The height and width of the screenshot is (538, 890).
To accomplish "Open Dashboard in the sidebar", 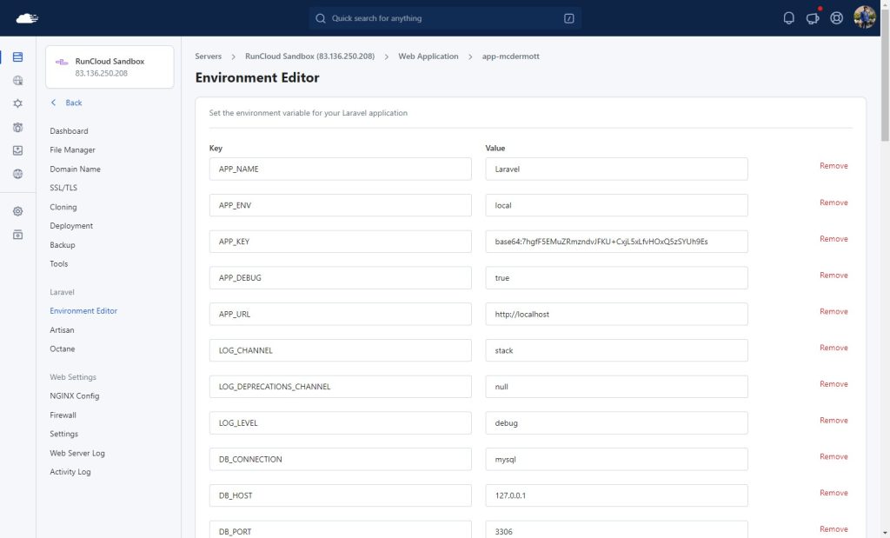I will [x=69, y=131].
